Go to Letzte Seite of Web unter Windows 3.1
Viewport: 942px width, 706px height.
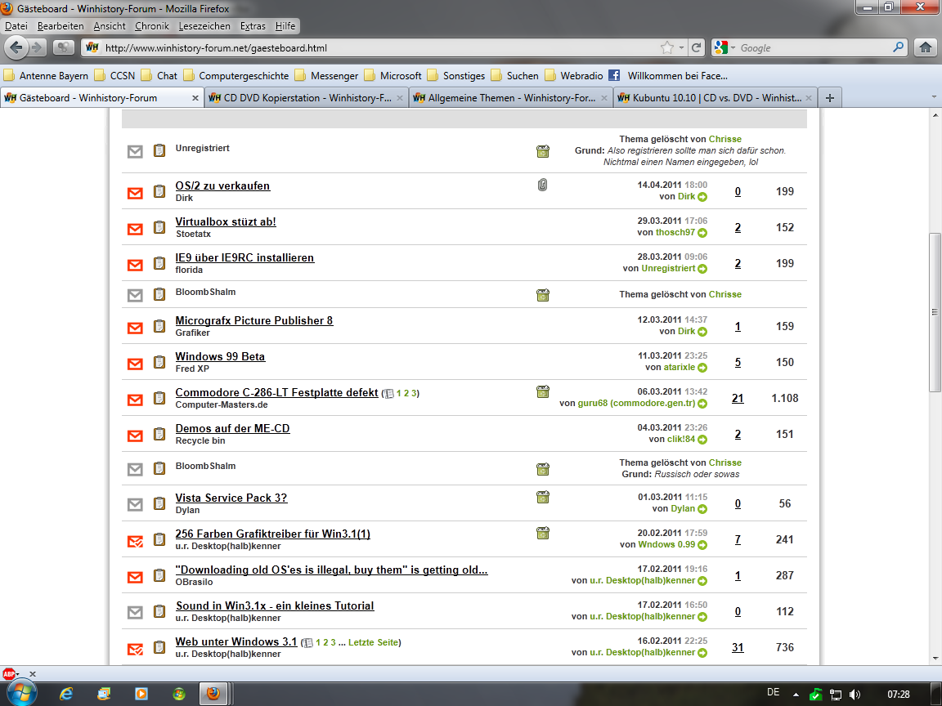tap(374, 642)
